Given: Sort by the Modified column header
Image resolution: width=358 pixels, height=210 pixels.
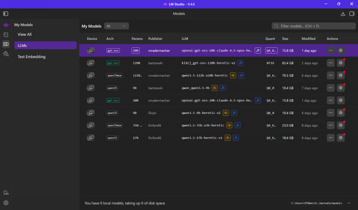Looking at the screenshot, I should point(308,39).
